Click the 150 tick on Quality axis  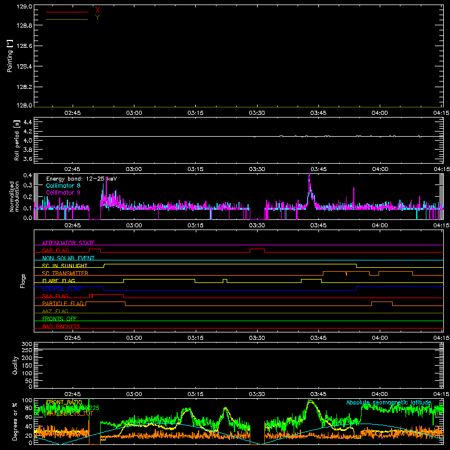(26, 366)
